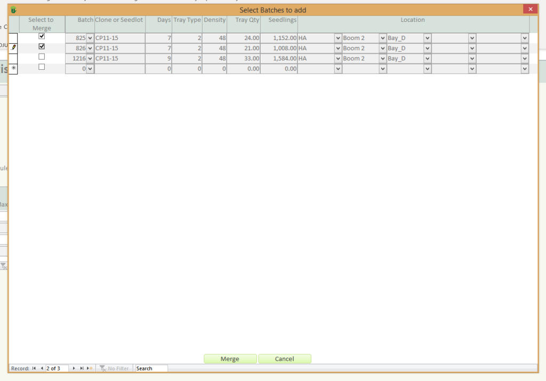Go to next record arrow
The width and height of the screenshot is (546, 381).
[x=74, y=368]
